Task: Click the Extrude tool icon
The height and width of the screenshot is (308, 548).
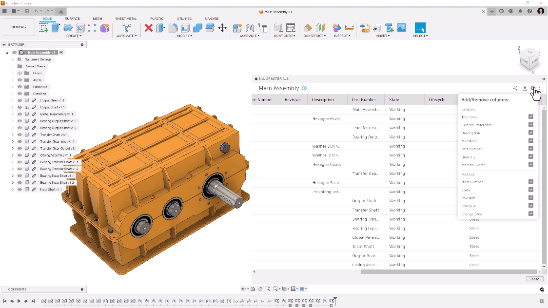Action: click(56, 28)
